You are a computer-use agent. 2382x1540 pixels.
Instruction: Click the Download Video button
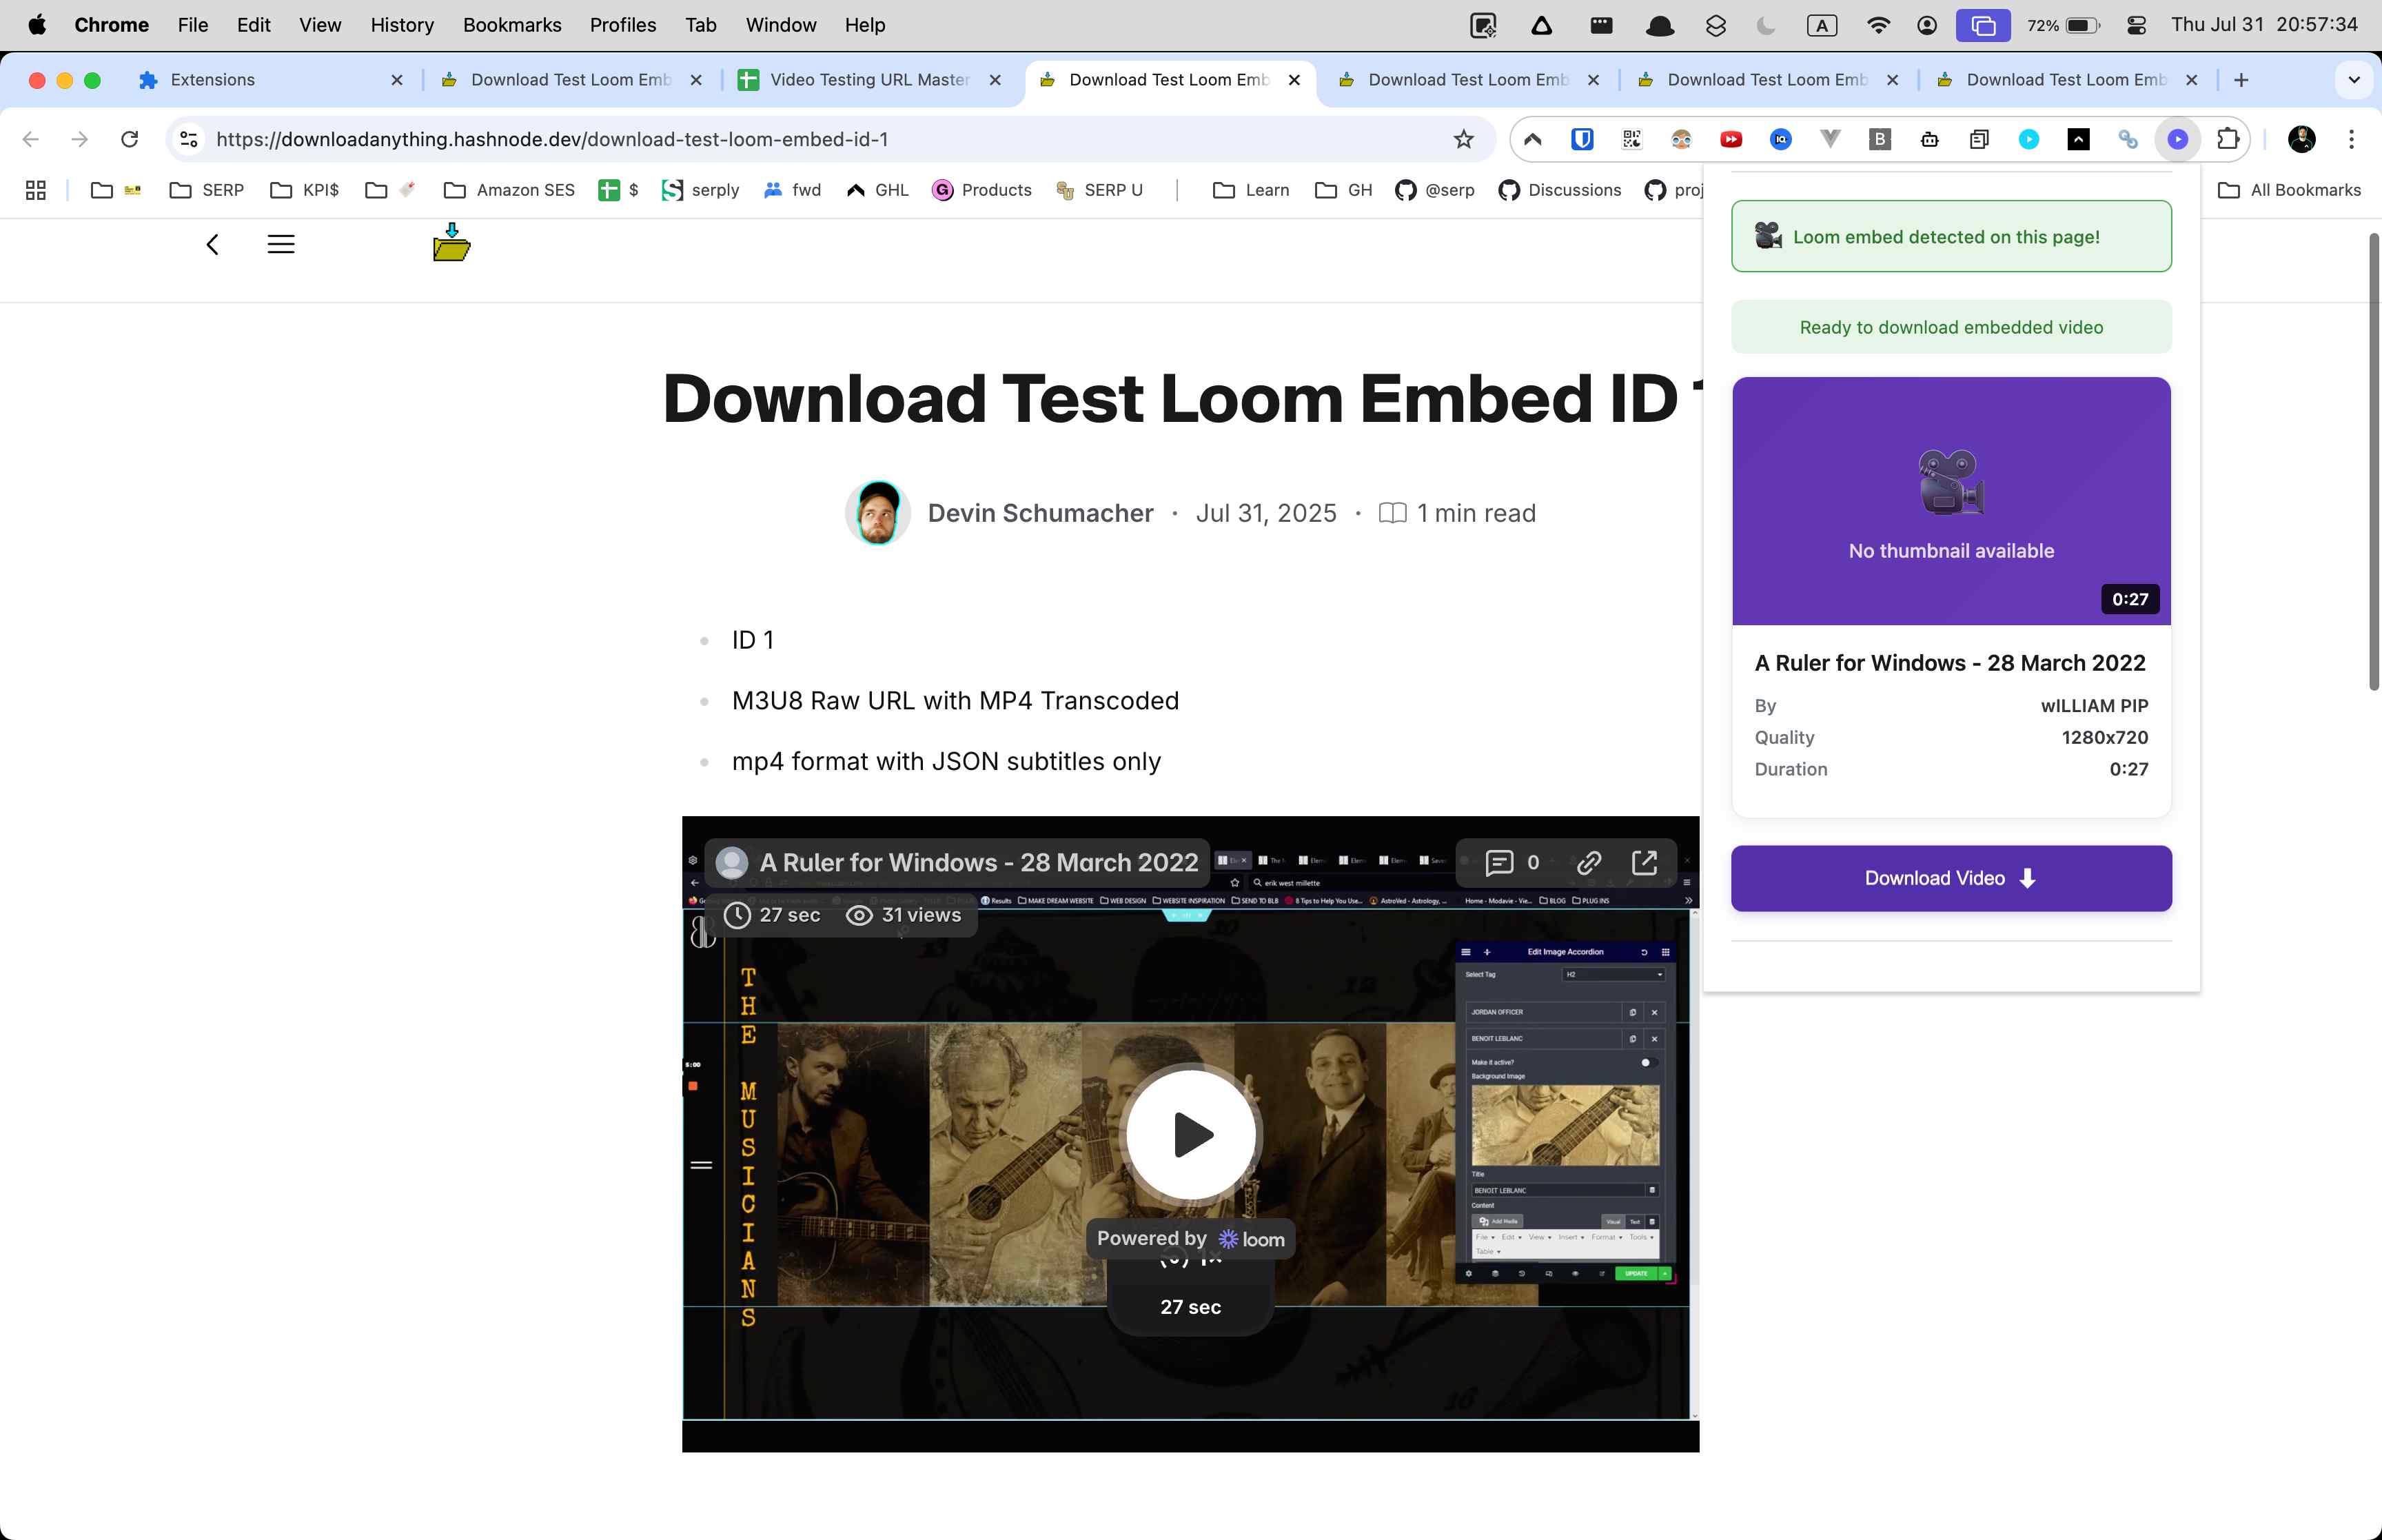tap(1949, 878)
